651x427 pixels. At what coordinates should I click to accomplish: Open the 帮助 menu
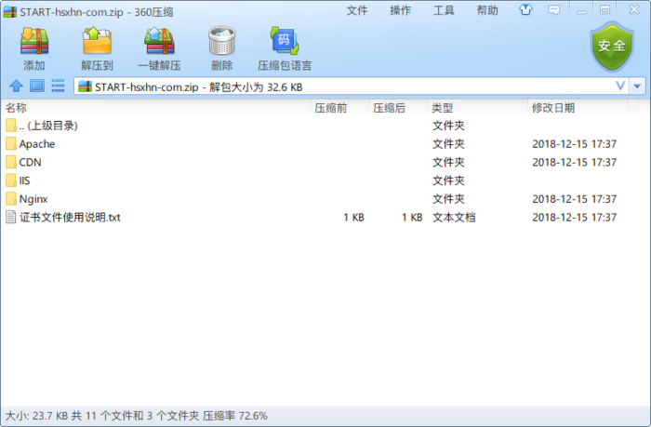coord(487,10)
